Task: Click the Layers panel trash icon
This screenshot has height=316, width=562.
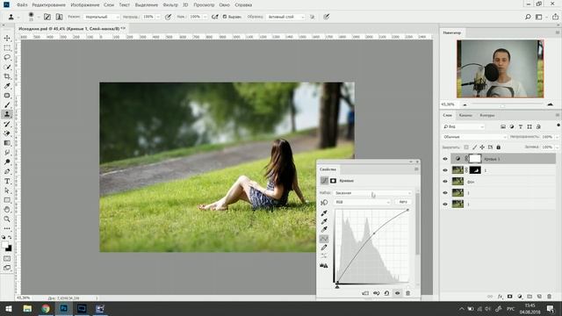Action: click(x=549, y=297)
